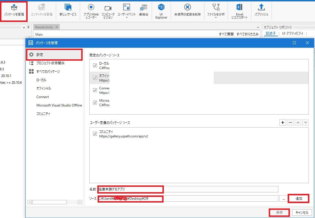Click すべて折りたたみ in designer
The image size is (315, 218).
[x=248, y=34]
